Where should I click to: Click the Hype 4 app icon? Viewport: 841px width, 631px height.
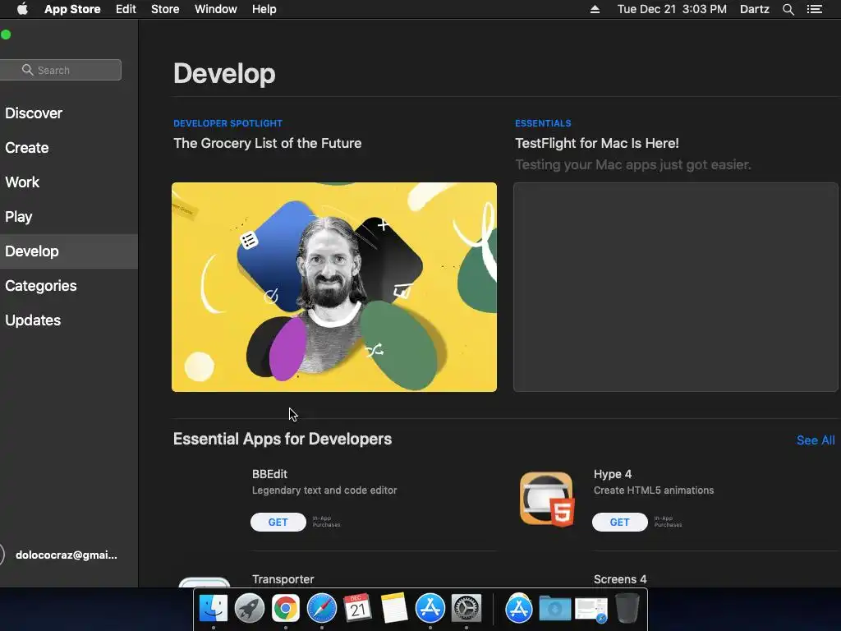coord(546,499)
